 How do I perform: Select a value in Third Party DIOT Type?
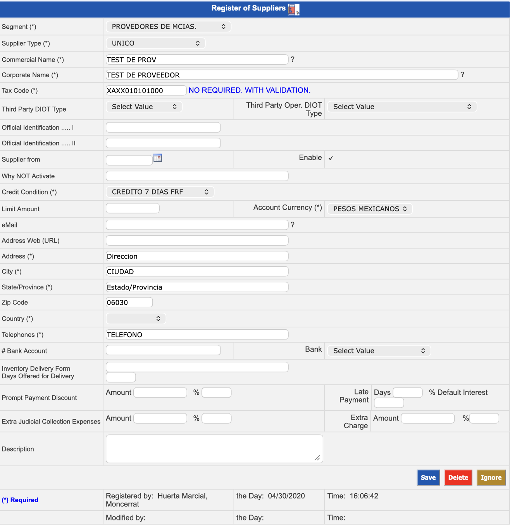tap(144, 107)
